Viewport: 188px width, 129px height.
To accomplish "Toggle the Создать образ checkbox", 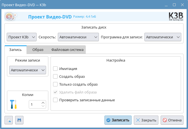I will click(x=55, y=76).
